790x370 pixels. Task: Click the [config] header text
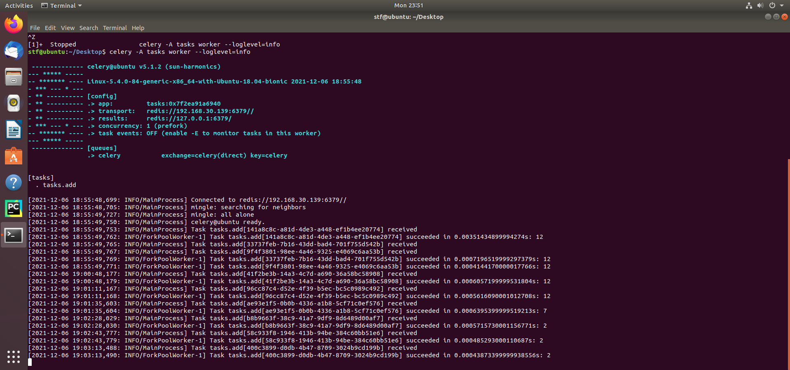(102, 96)
